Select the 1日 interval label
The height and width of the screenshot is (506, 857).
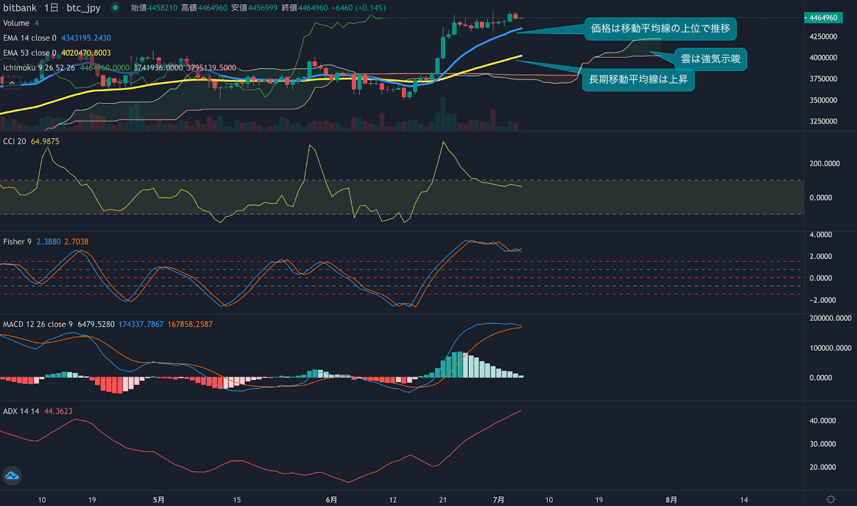(x=51, y=7)
